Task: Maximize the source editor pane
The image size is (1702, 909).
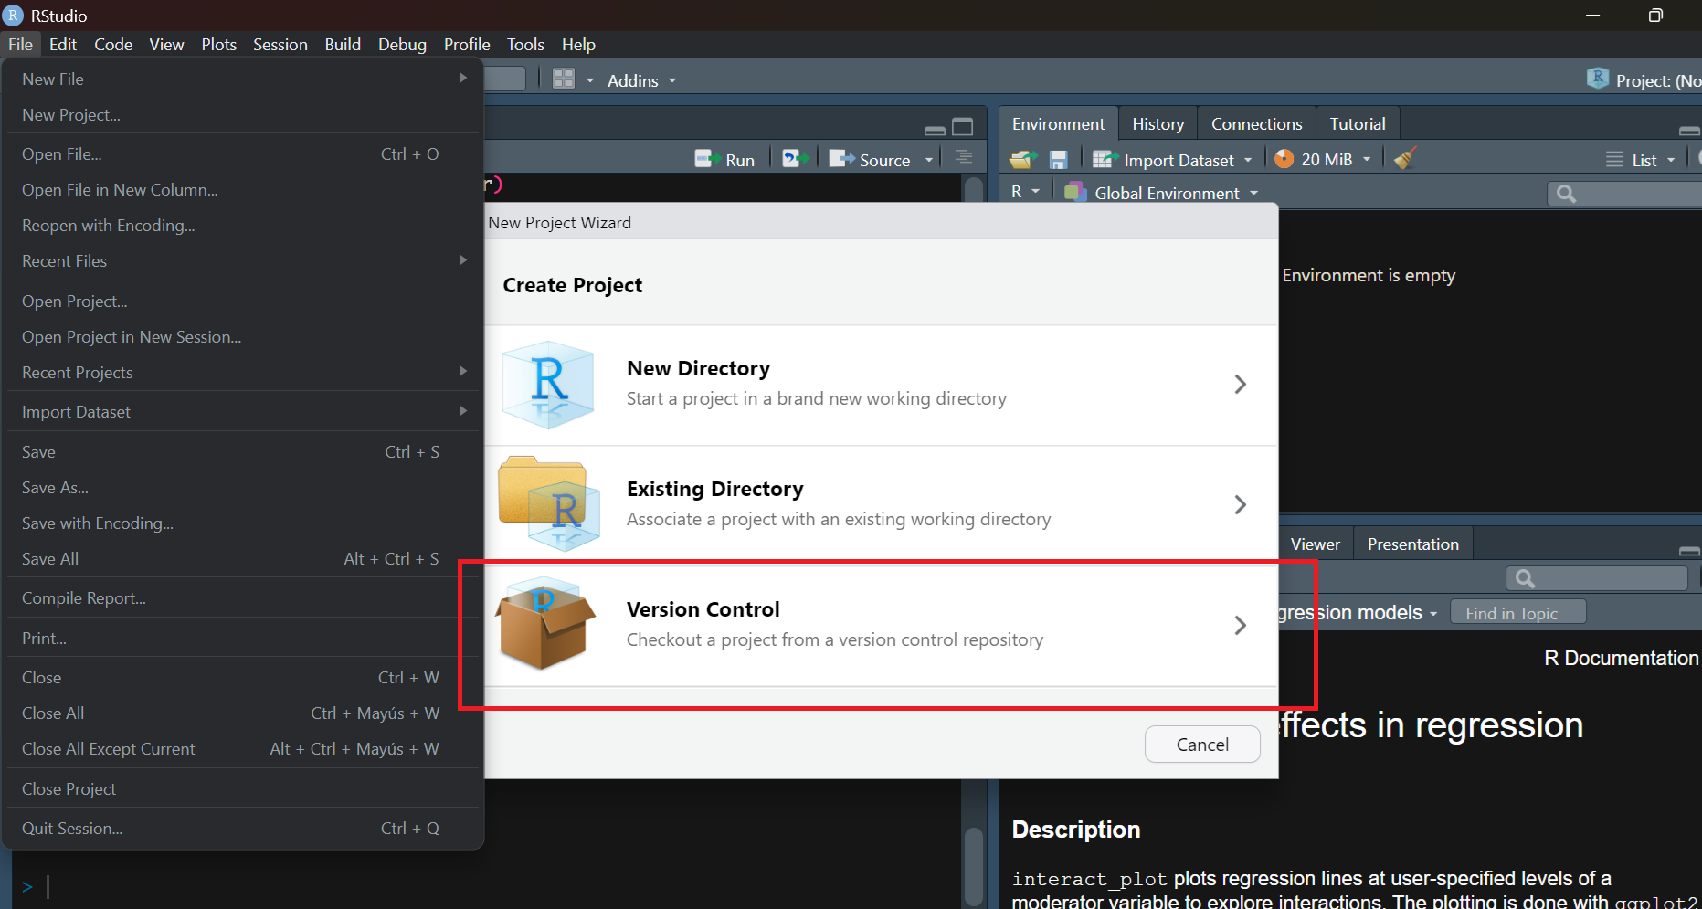Action: (963, 127)
